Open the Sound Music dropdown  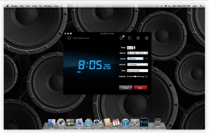point(135,58)
